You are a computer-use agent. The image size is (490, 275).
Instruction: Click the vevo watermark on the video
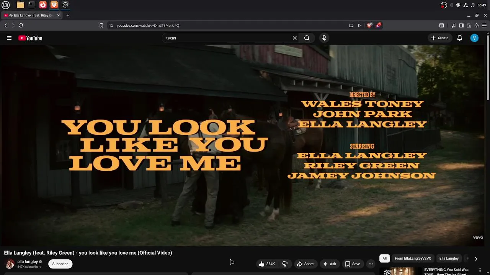click(x=478, y=238)
